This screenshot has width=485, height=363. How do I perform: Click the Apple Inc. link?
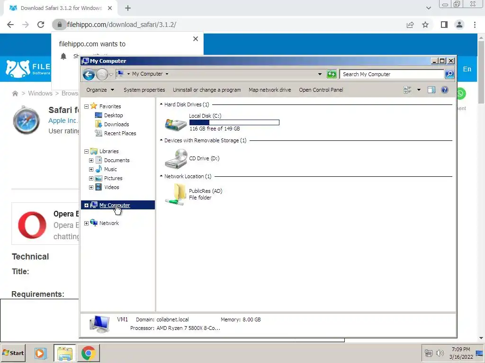pyautogui.click(x=63, y=121)
